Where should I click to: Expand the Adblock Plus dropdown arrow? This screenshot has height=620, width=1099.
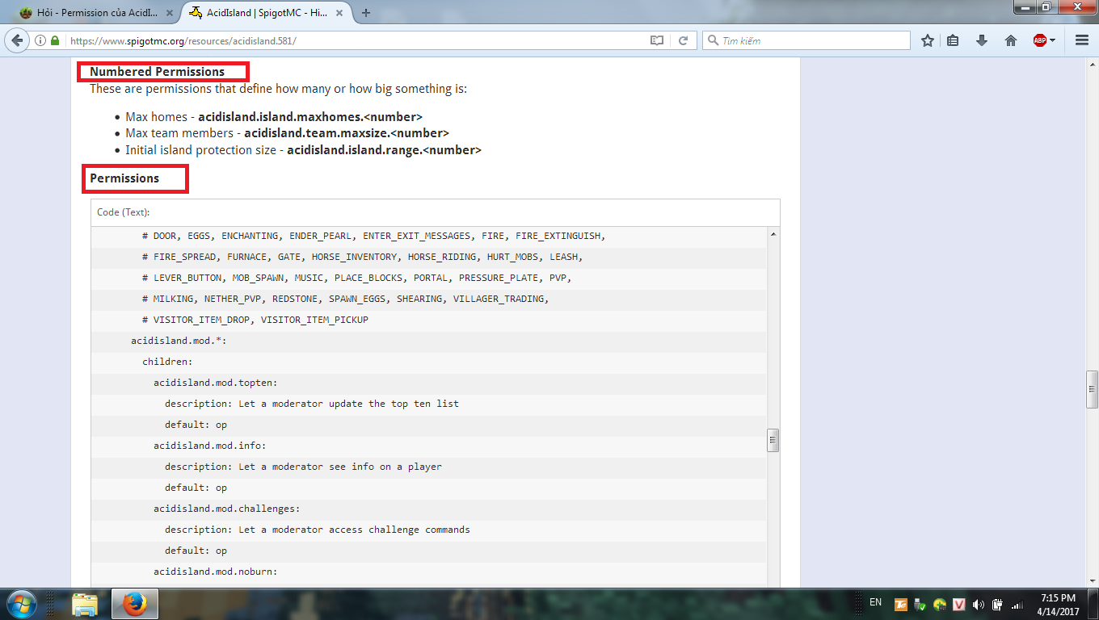[1053, 40]
